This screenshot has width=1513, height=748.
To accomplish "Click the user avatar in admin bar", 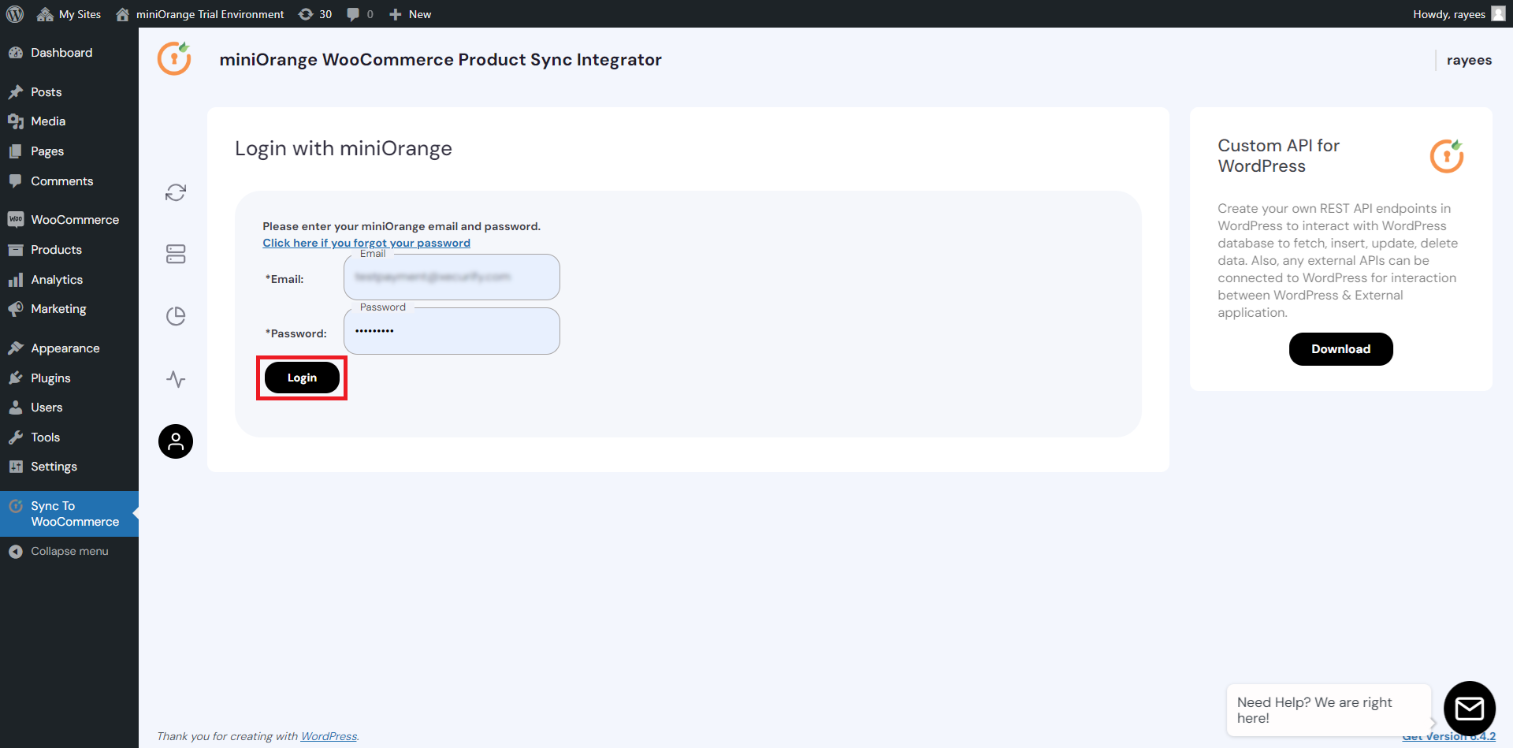I will pyautogui.click(x=1498, y=14).
